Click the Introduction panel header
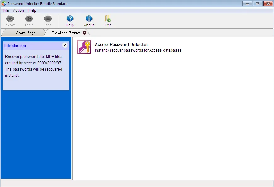The image size is (274, 187). [15, 45]
